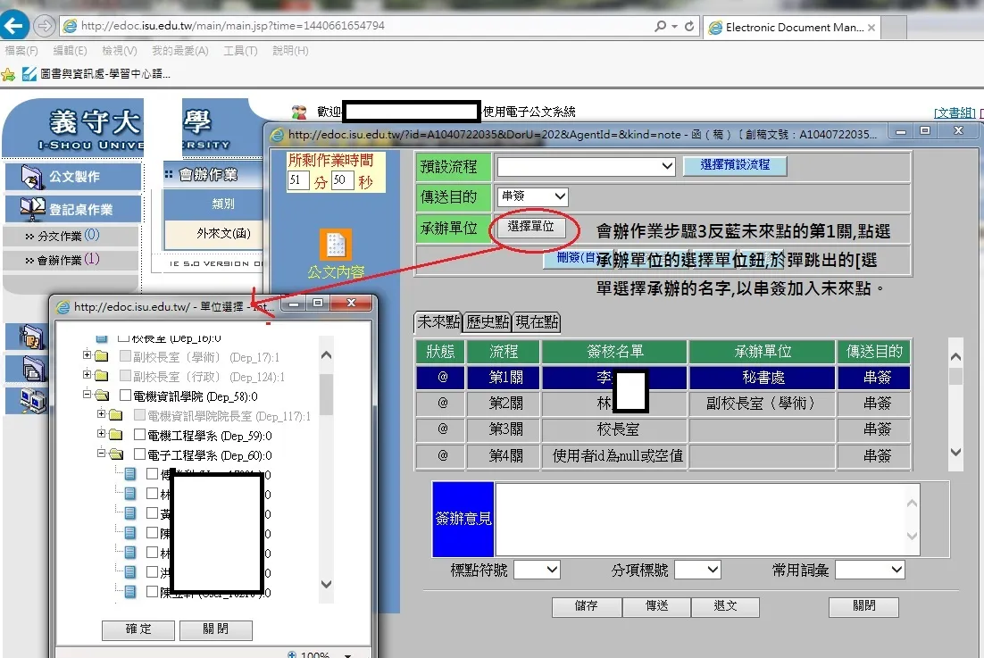Tick the 電機工程學系 (Dep_59) checkbox
Viewport: 984px width, 658px height.
[140, 435]
